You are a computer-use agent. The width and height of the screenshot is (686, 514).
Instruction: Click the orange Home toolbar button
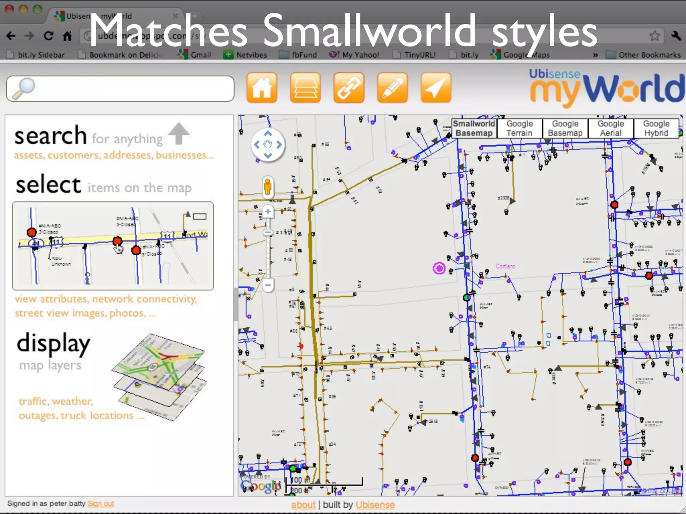click(x=262, y=88)
